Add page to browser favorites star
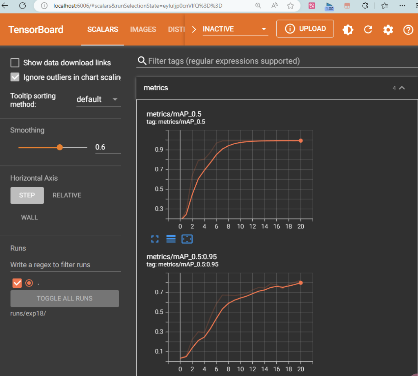This screenshot has height=376, width=418. [290, 6]
